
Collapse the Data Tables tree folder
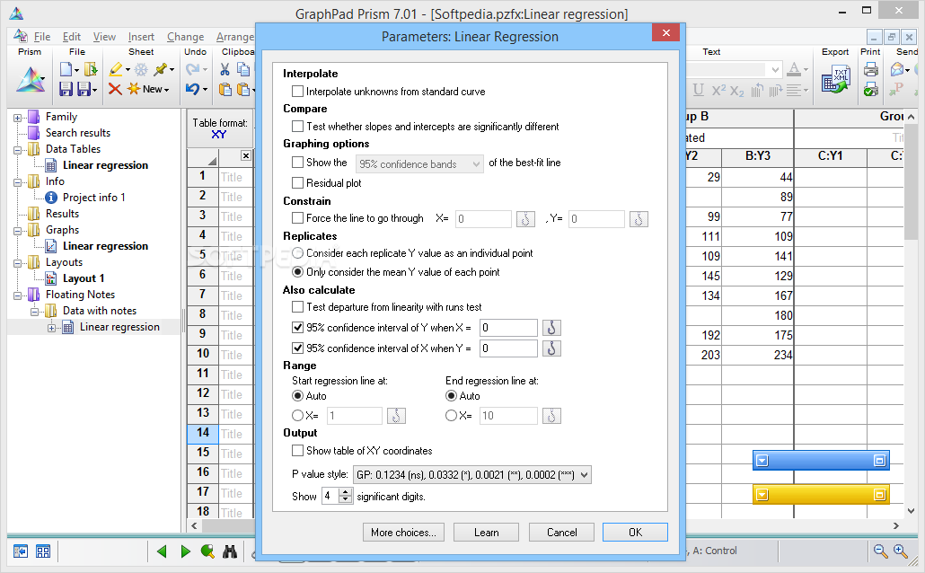18,150
